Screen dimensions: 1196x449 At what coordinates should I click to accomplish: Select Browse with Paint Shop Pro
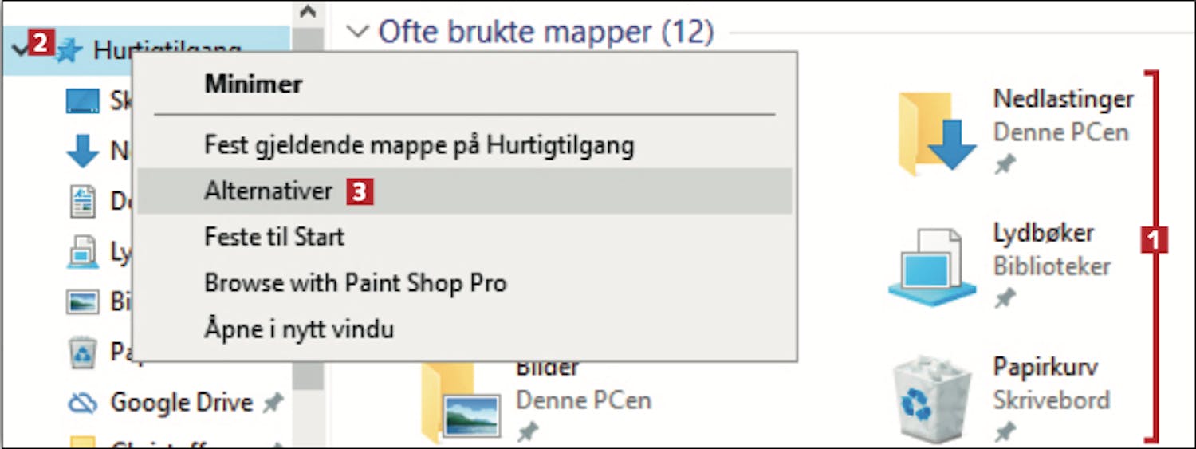pos(356,283)
